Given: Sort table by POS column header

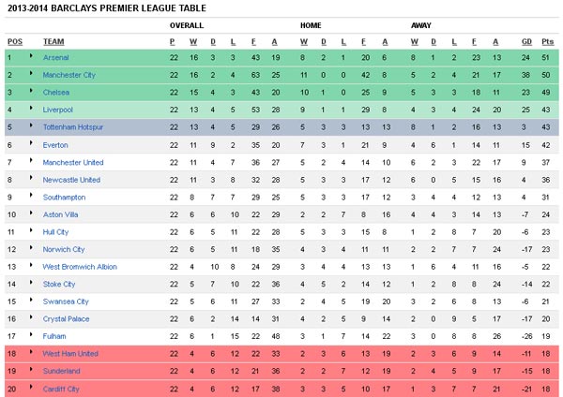Looking at the screenshot, I should pyautogui.click(x=15, y=42).
